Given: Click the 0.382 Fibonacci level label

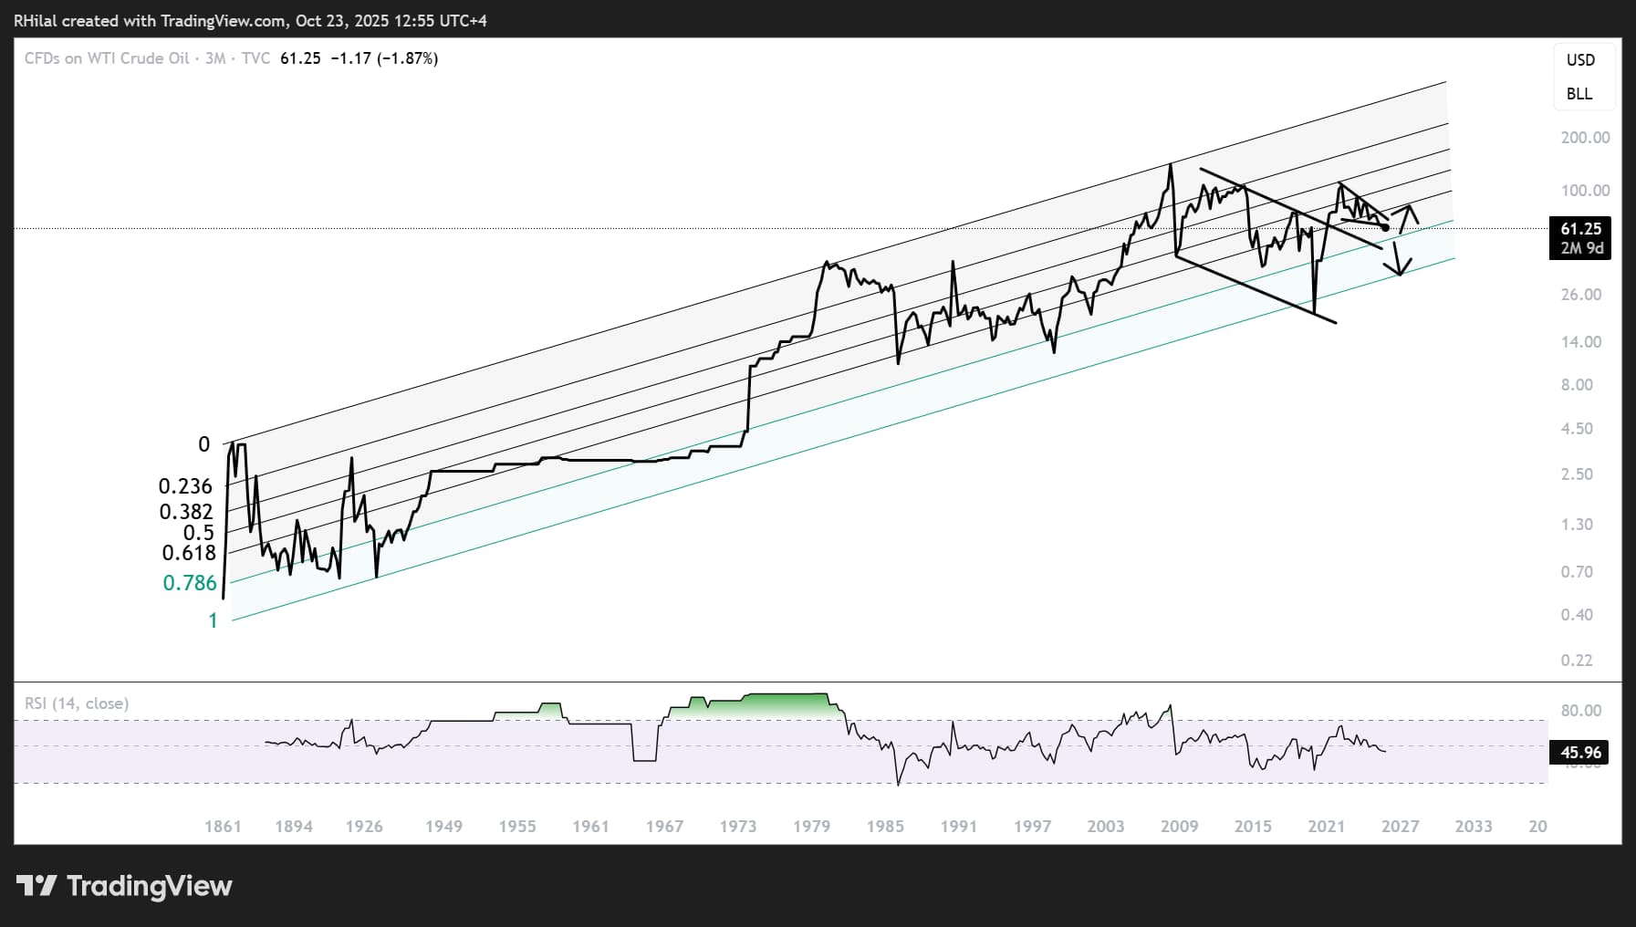Looking at the screenshot, I should tap(186, 512).
